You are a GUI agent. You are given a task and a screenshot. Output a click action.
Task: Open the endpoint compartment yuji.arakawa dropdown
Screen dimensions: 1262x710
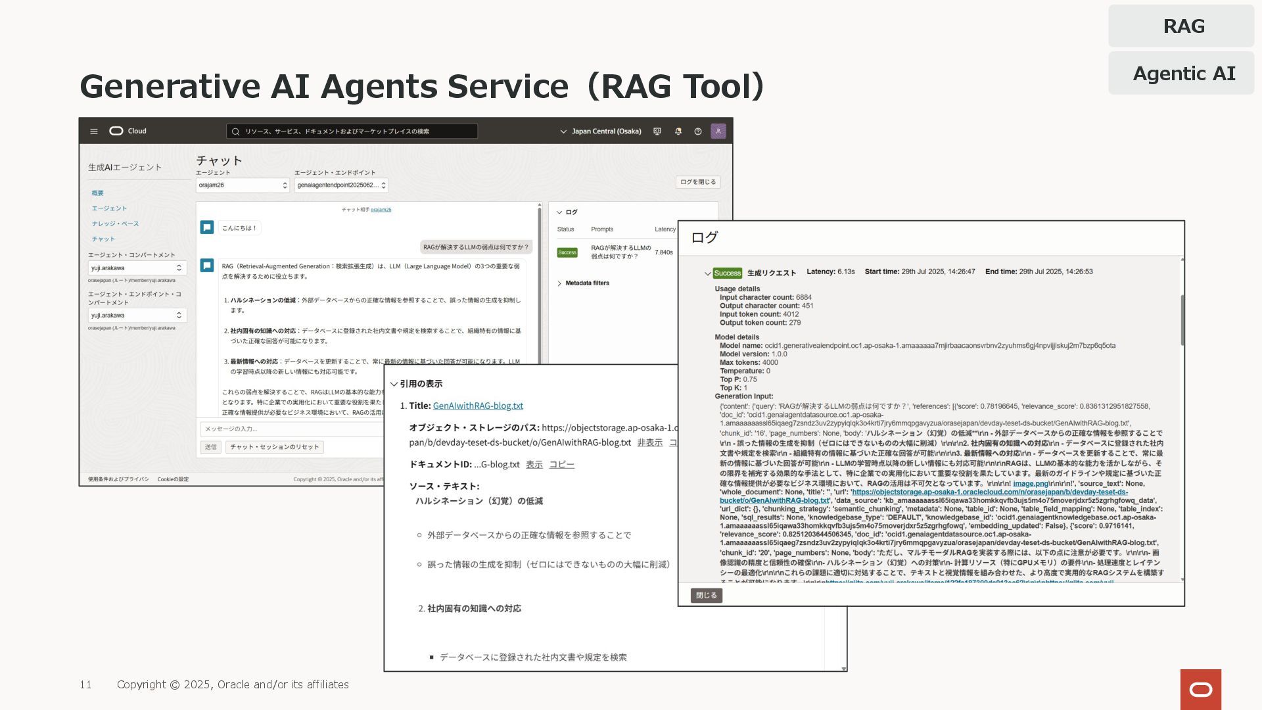coord(137,316)
